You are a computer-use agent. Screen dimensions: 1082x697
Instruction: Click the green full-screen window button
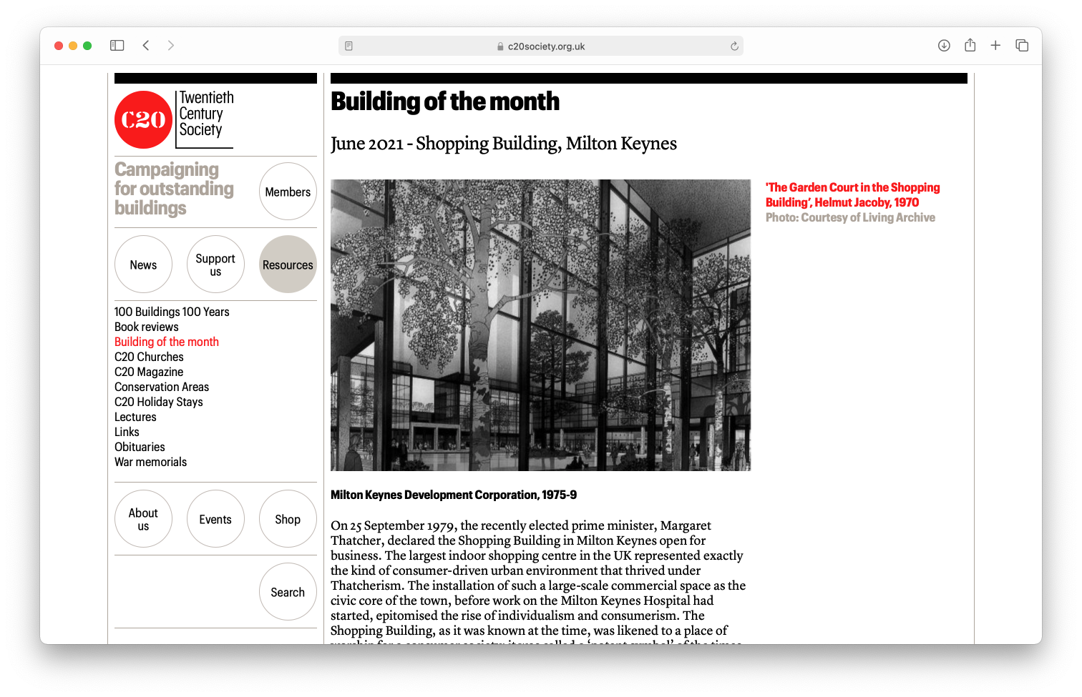pos(87,46)
